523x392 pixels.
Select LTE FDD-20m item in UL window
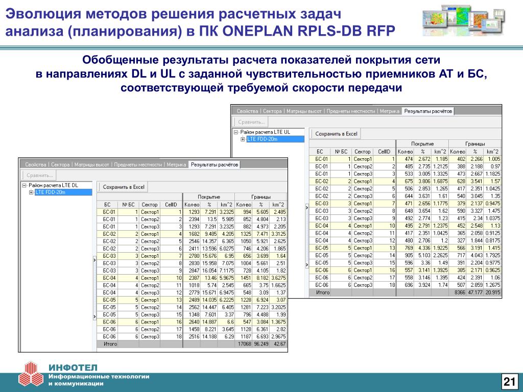click(275, 139)
